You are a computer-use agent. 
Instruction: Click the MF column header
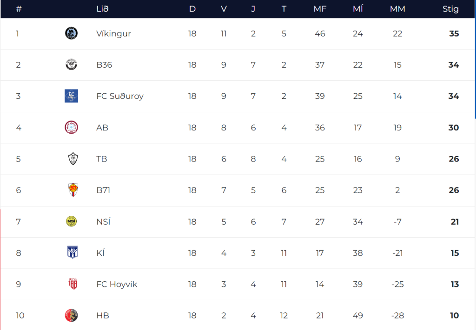(x=320, y=9)
